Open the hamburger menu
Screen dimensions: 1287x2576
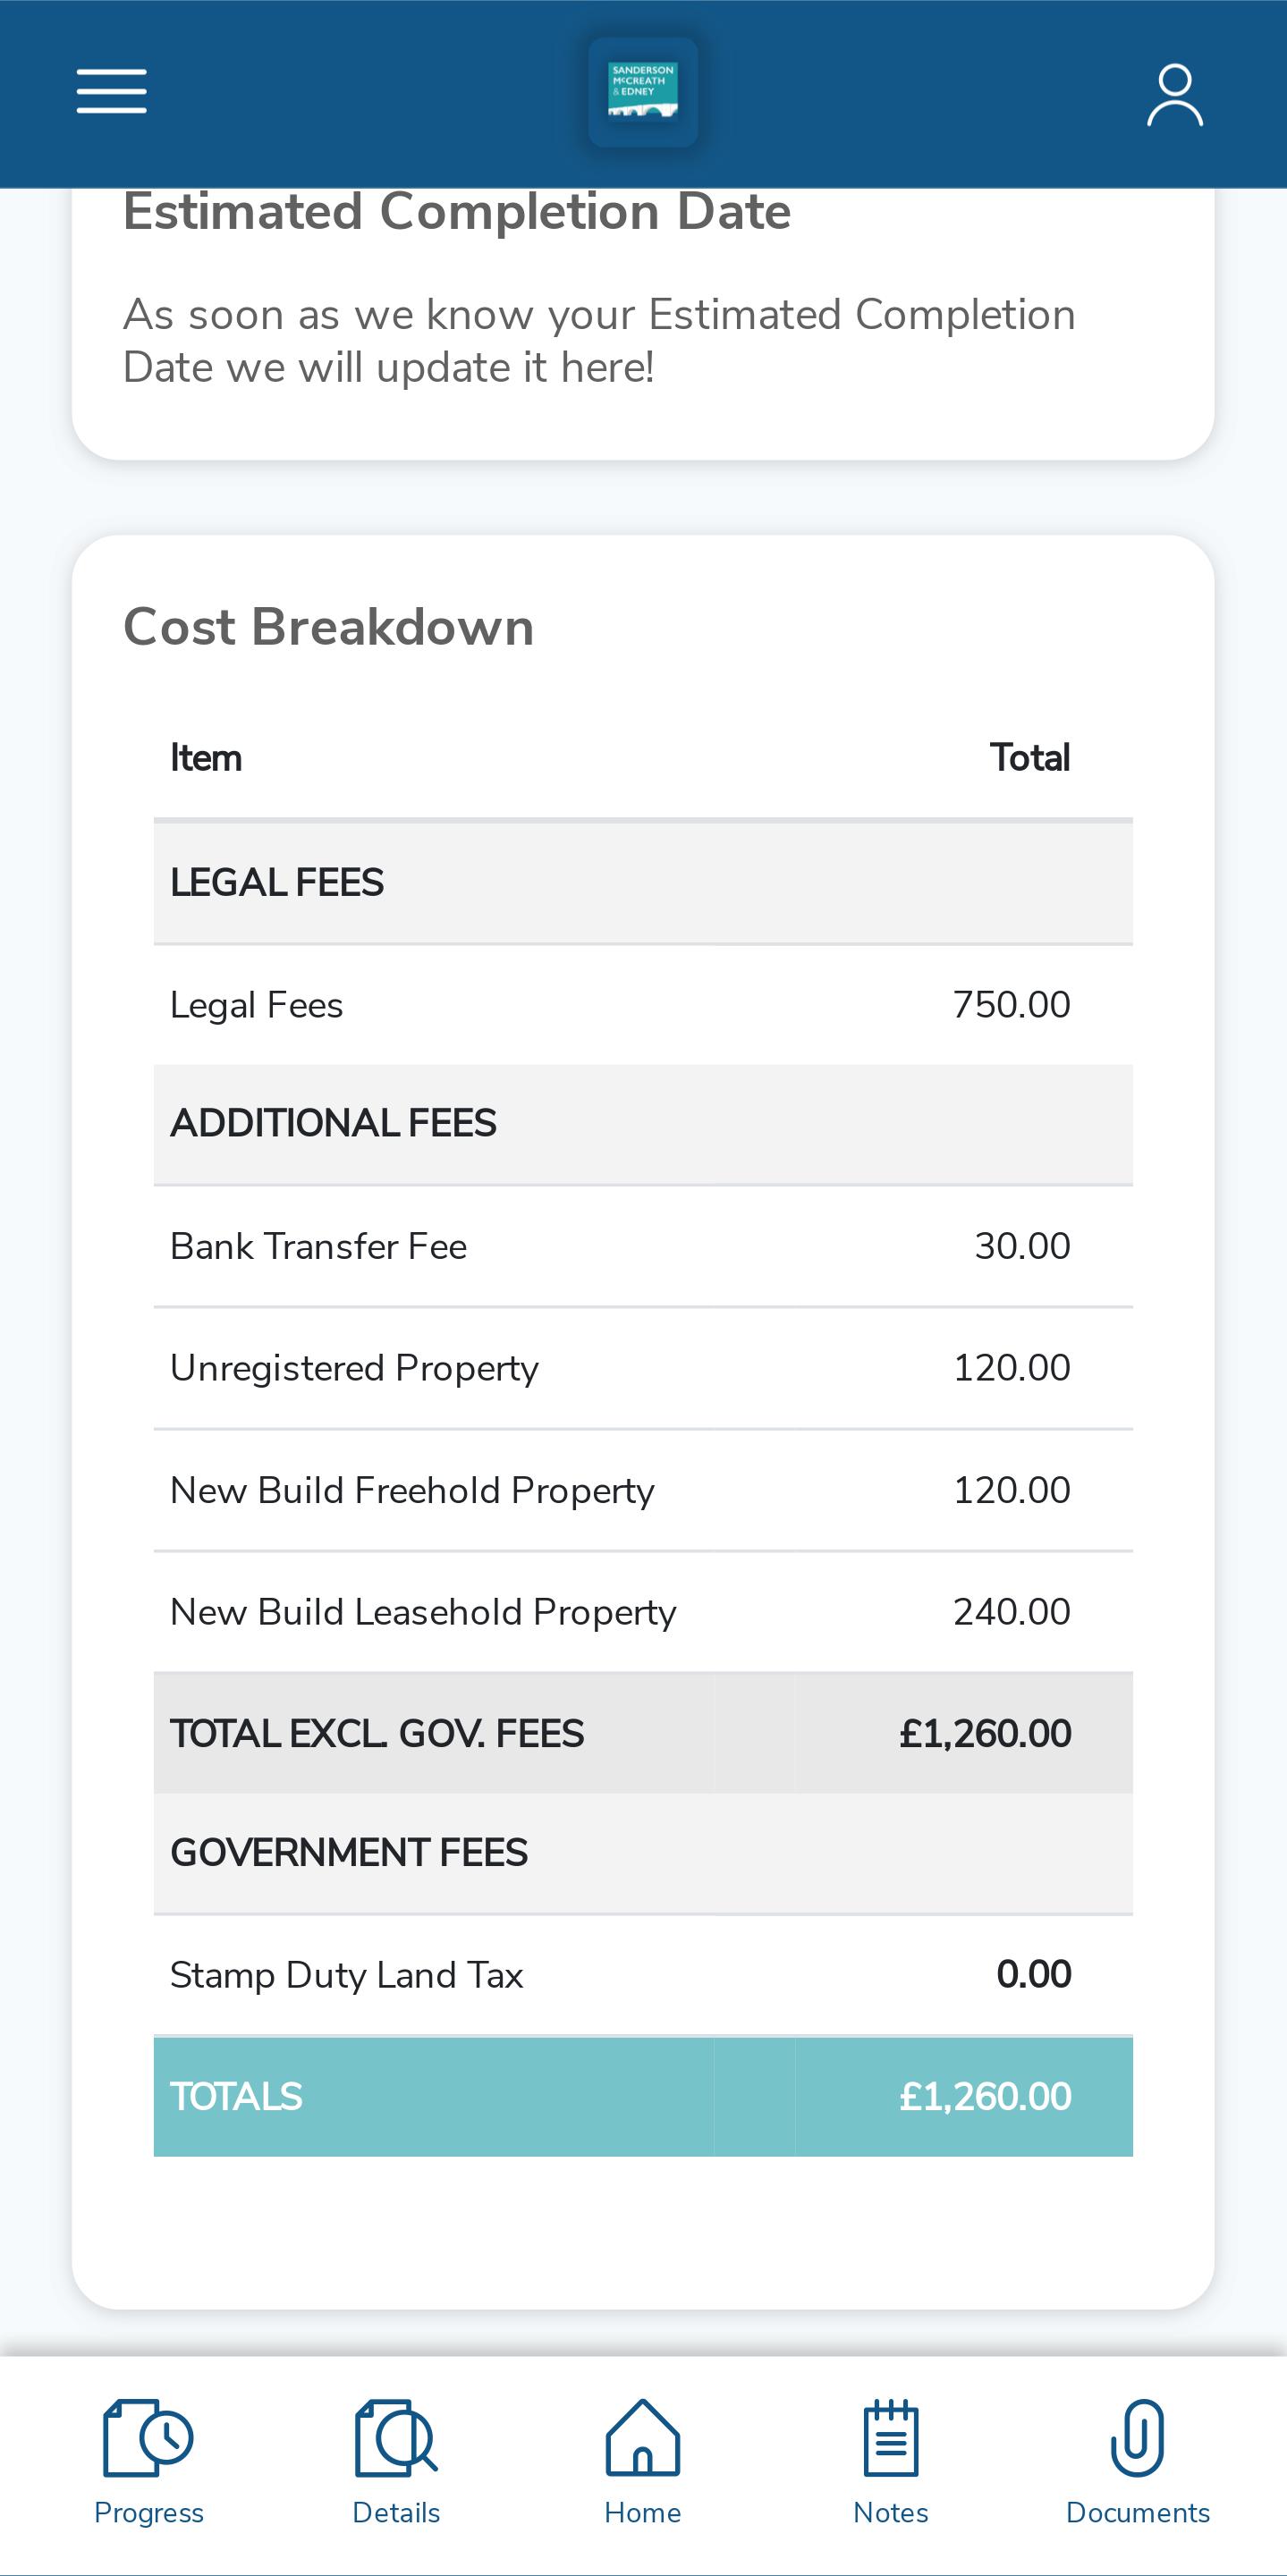[112, 91]
